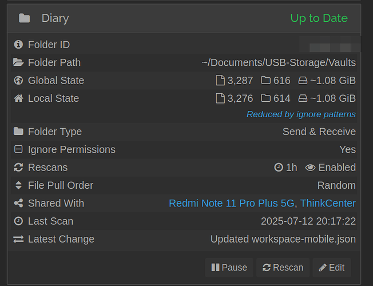Click the globe icon next to Global State
The width and height of the screenshot is (373, 286).
coord(18,81)
